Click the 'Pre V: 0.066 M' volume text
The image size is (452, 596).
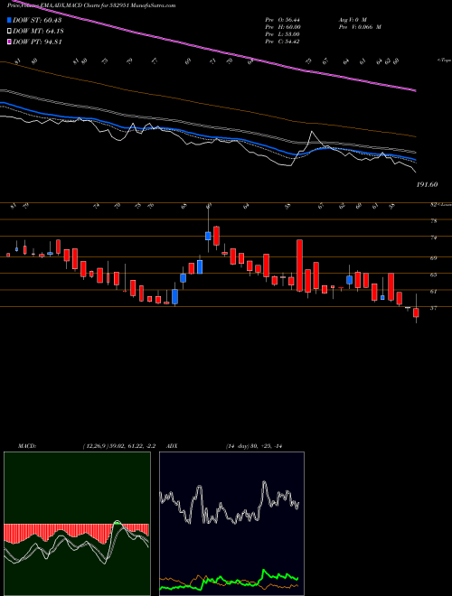(359, 27)
